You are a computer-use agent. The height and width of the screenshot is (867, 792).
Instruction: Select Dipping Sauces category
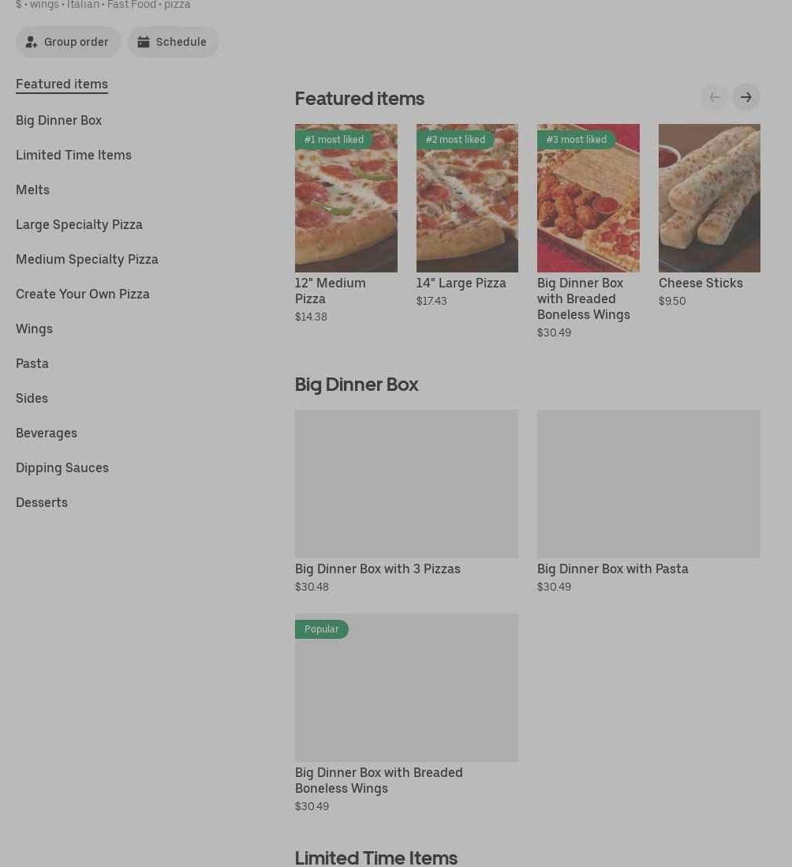[62, 467]
